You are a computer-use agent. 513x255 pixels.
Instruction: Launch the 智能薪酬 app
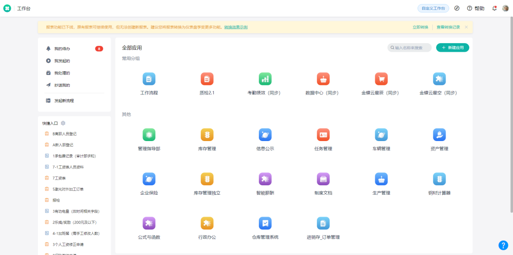click(x=265, y=179)
